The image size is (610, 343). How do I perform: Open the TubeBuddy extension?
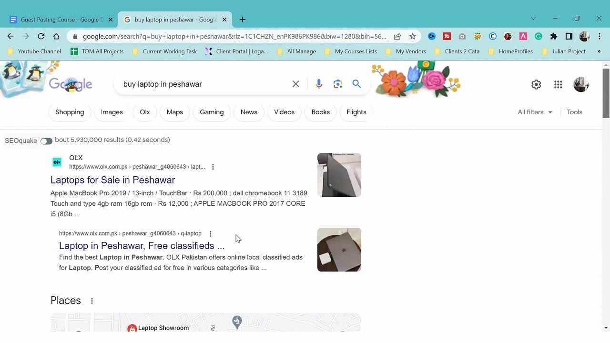tap(447, 36)
